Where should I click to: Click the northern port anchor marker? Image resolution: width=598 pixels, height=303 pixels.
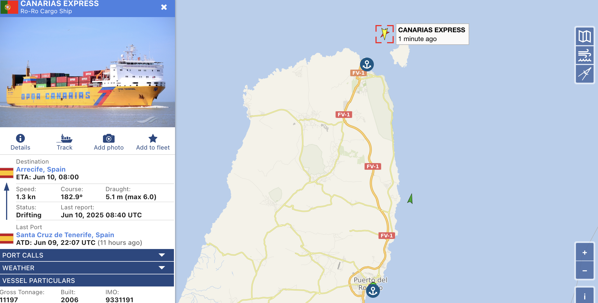367,64
